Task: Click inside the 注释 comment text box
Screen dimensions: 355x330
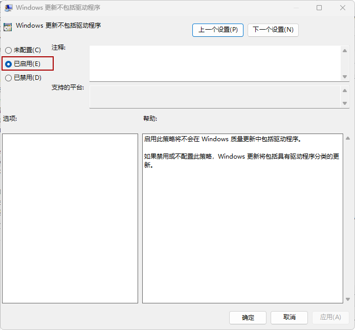Action: tap(215, 63)
